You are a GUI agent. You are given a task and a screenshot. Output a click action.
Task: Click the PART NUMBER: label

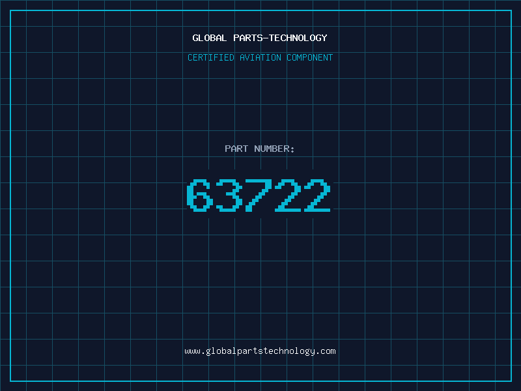(x=260, y=149)
